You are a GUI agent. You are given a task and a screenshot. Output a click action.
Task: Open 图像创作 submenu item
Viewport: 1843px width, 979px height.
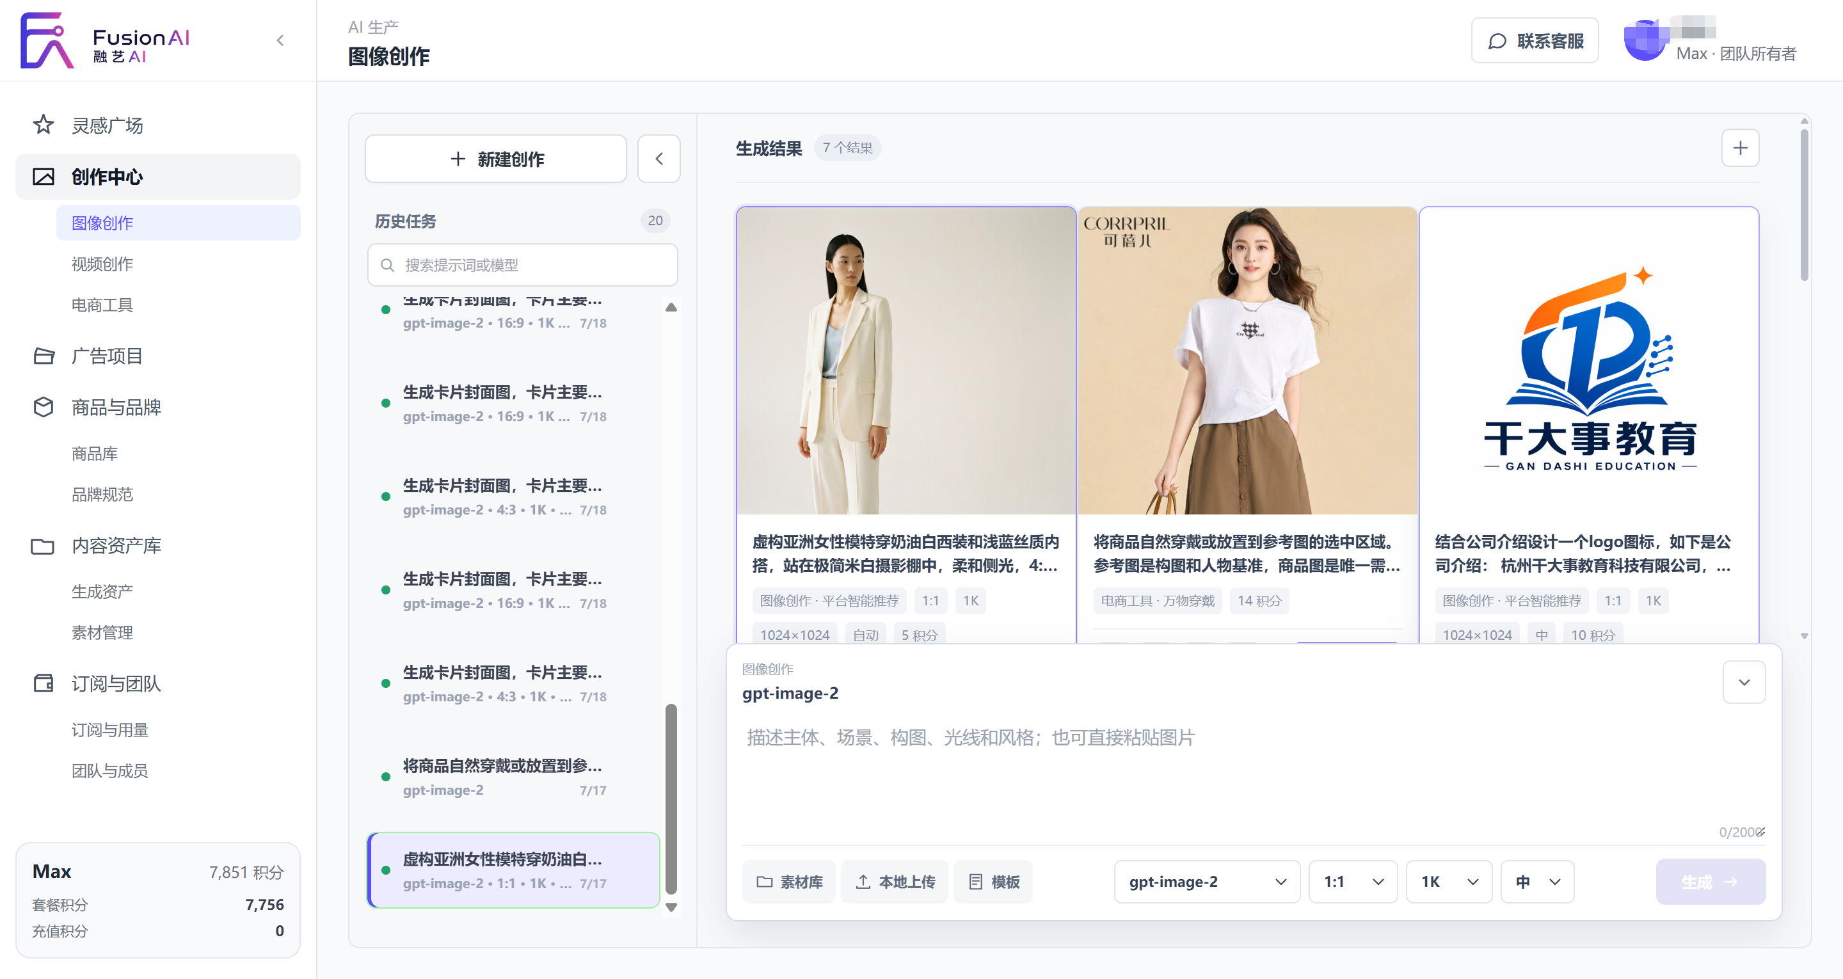(x=178, y=223)
